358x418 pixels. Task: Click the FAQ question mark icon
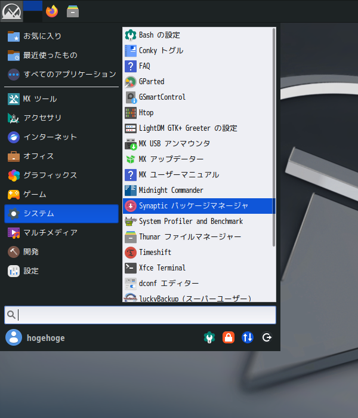pyautogui.click(x=131, y=66)
